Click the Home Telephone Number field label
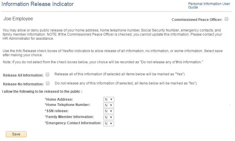 (67, 105)
